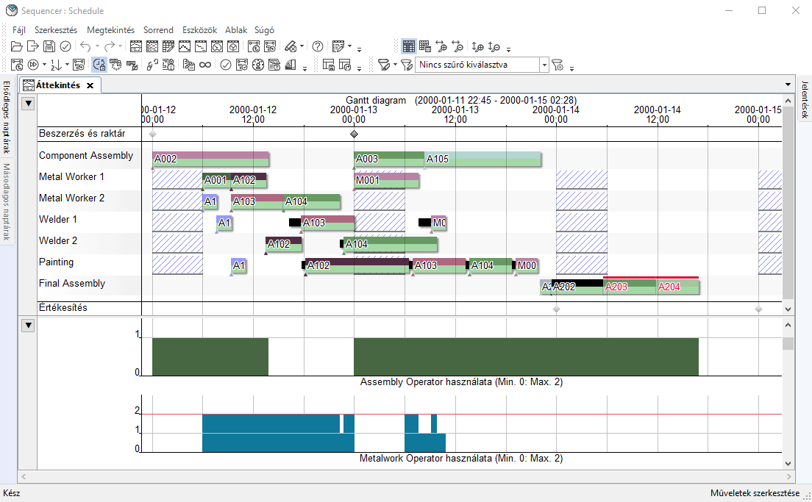Click the filter settings gear funnel icon

[x=558, y=65]
